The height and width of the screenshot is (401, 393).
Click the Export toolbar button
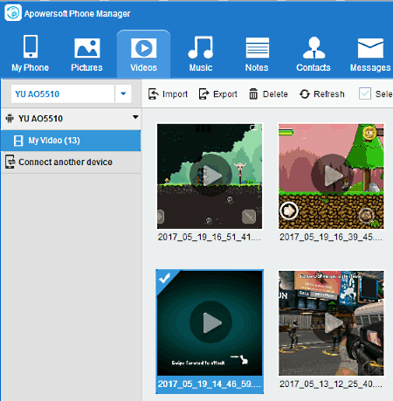coord(218,94)
